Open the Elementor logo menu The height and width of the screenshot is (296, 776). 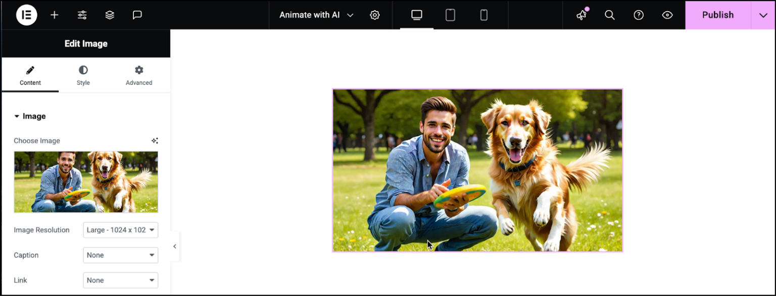tap(26, 15)
